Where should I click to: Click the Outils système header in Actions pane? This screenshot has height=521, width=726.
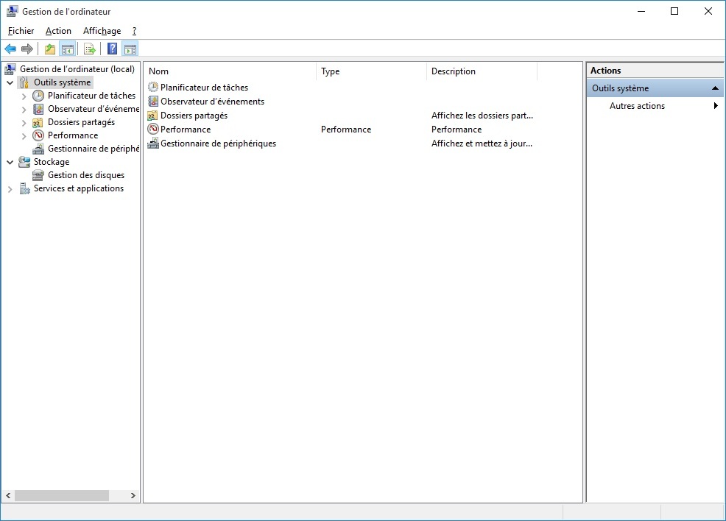pyautogui.click(x=655, y=88)
